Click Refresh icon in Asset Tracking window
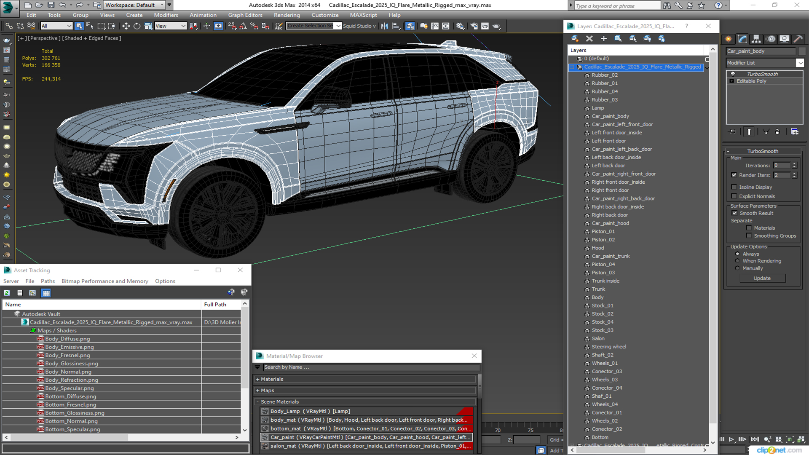 [x=7, y=293]
